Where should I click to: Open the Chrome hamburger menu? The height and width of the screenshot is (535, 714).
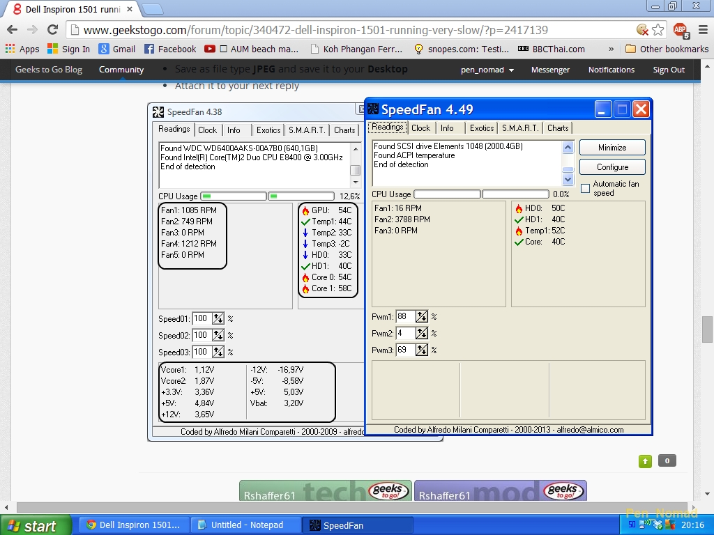tap(703, 30)
